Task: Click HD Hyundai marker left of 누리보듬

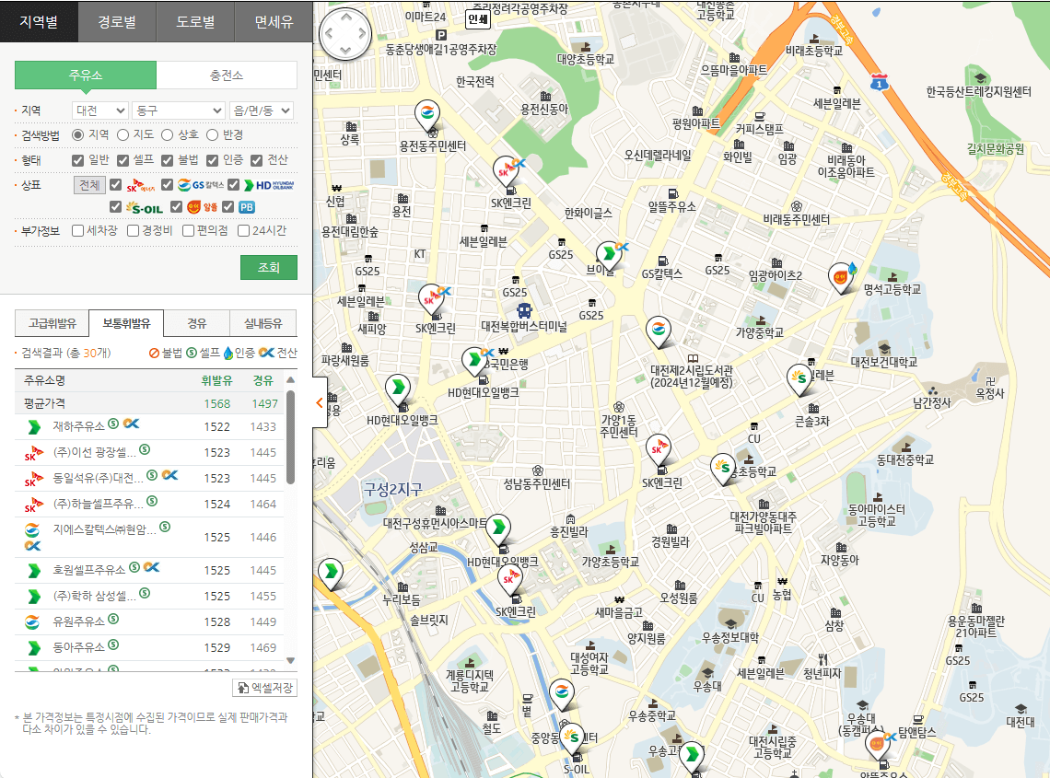Action: click(330, 575)
